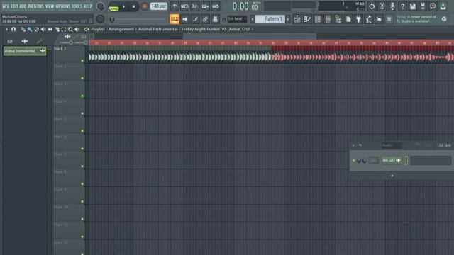The height and width of the screenshot is (255, 454).
Task: Click the render/export audio icon
Action: point(423,6)
